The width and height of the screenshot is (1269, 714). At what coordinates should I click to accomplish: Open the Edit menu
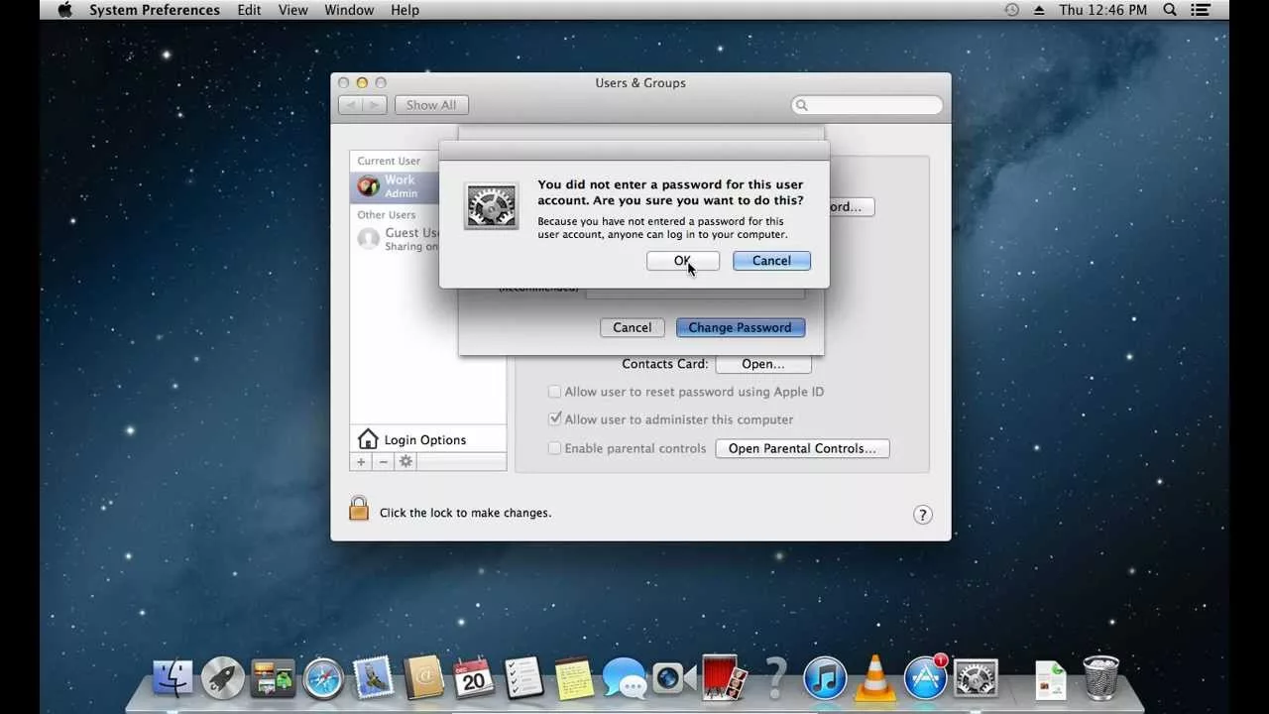[x=249, y=10]
